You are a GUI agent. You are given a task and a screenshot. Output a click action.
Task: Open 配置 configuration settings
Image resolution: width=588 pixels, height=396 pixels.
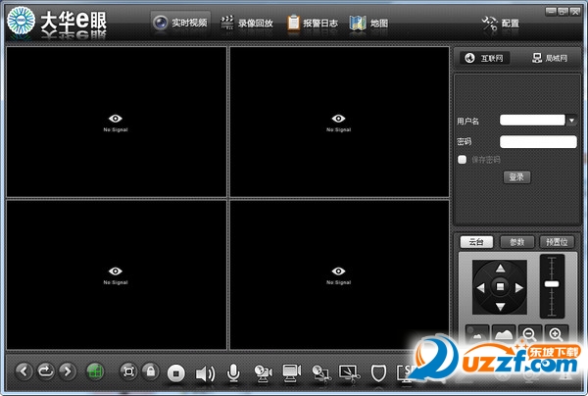pos(500,24)
